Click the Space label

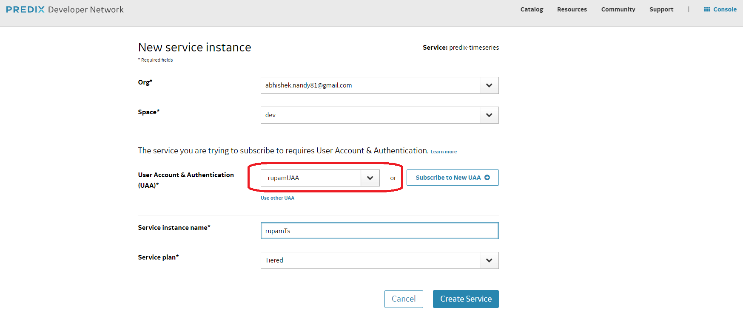point(149,112)
